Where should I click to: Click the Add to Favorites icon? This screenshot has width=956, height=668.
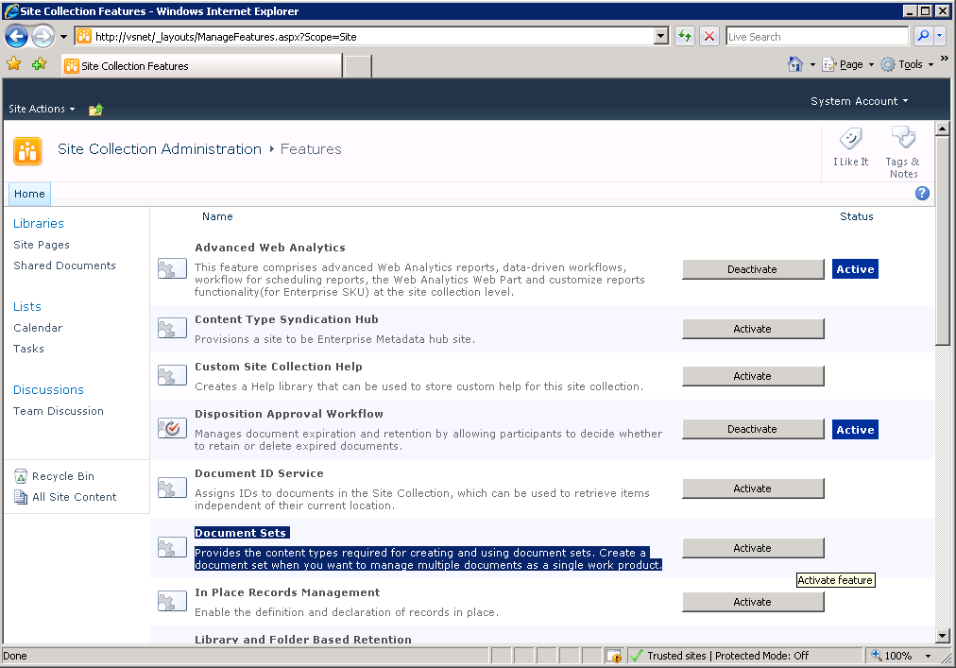click(x=39, y=64)
